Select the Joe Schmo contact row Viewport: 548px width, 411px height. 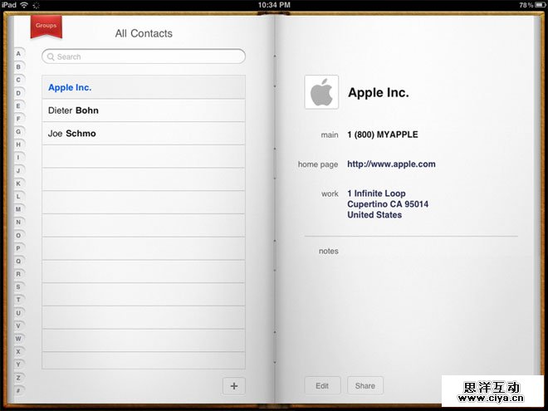(144, 134)
